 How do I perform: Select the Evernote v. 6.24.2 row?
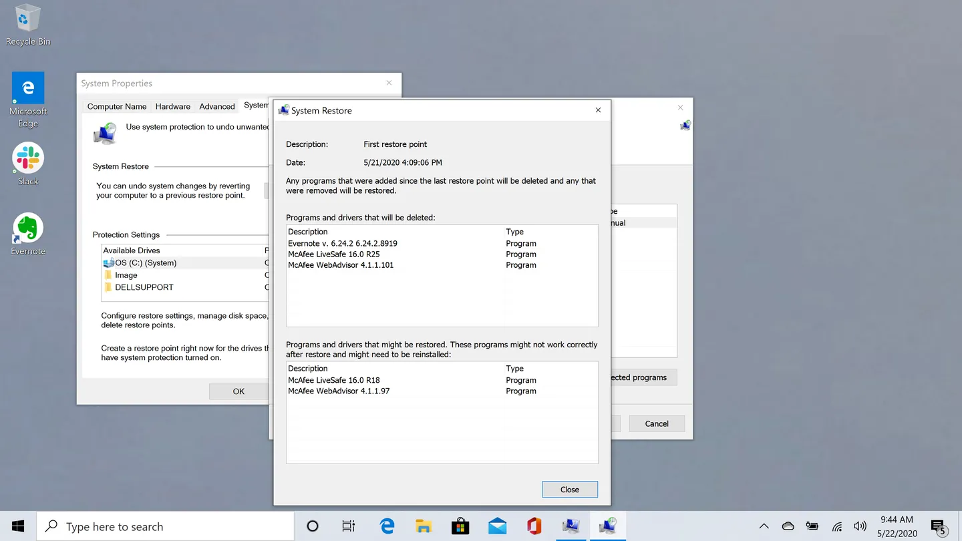(442, 244)
